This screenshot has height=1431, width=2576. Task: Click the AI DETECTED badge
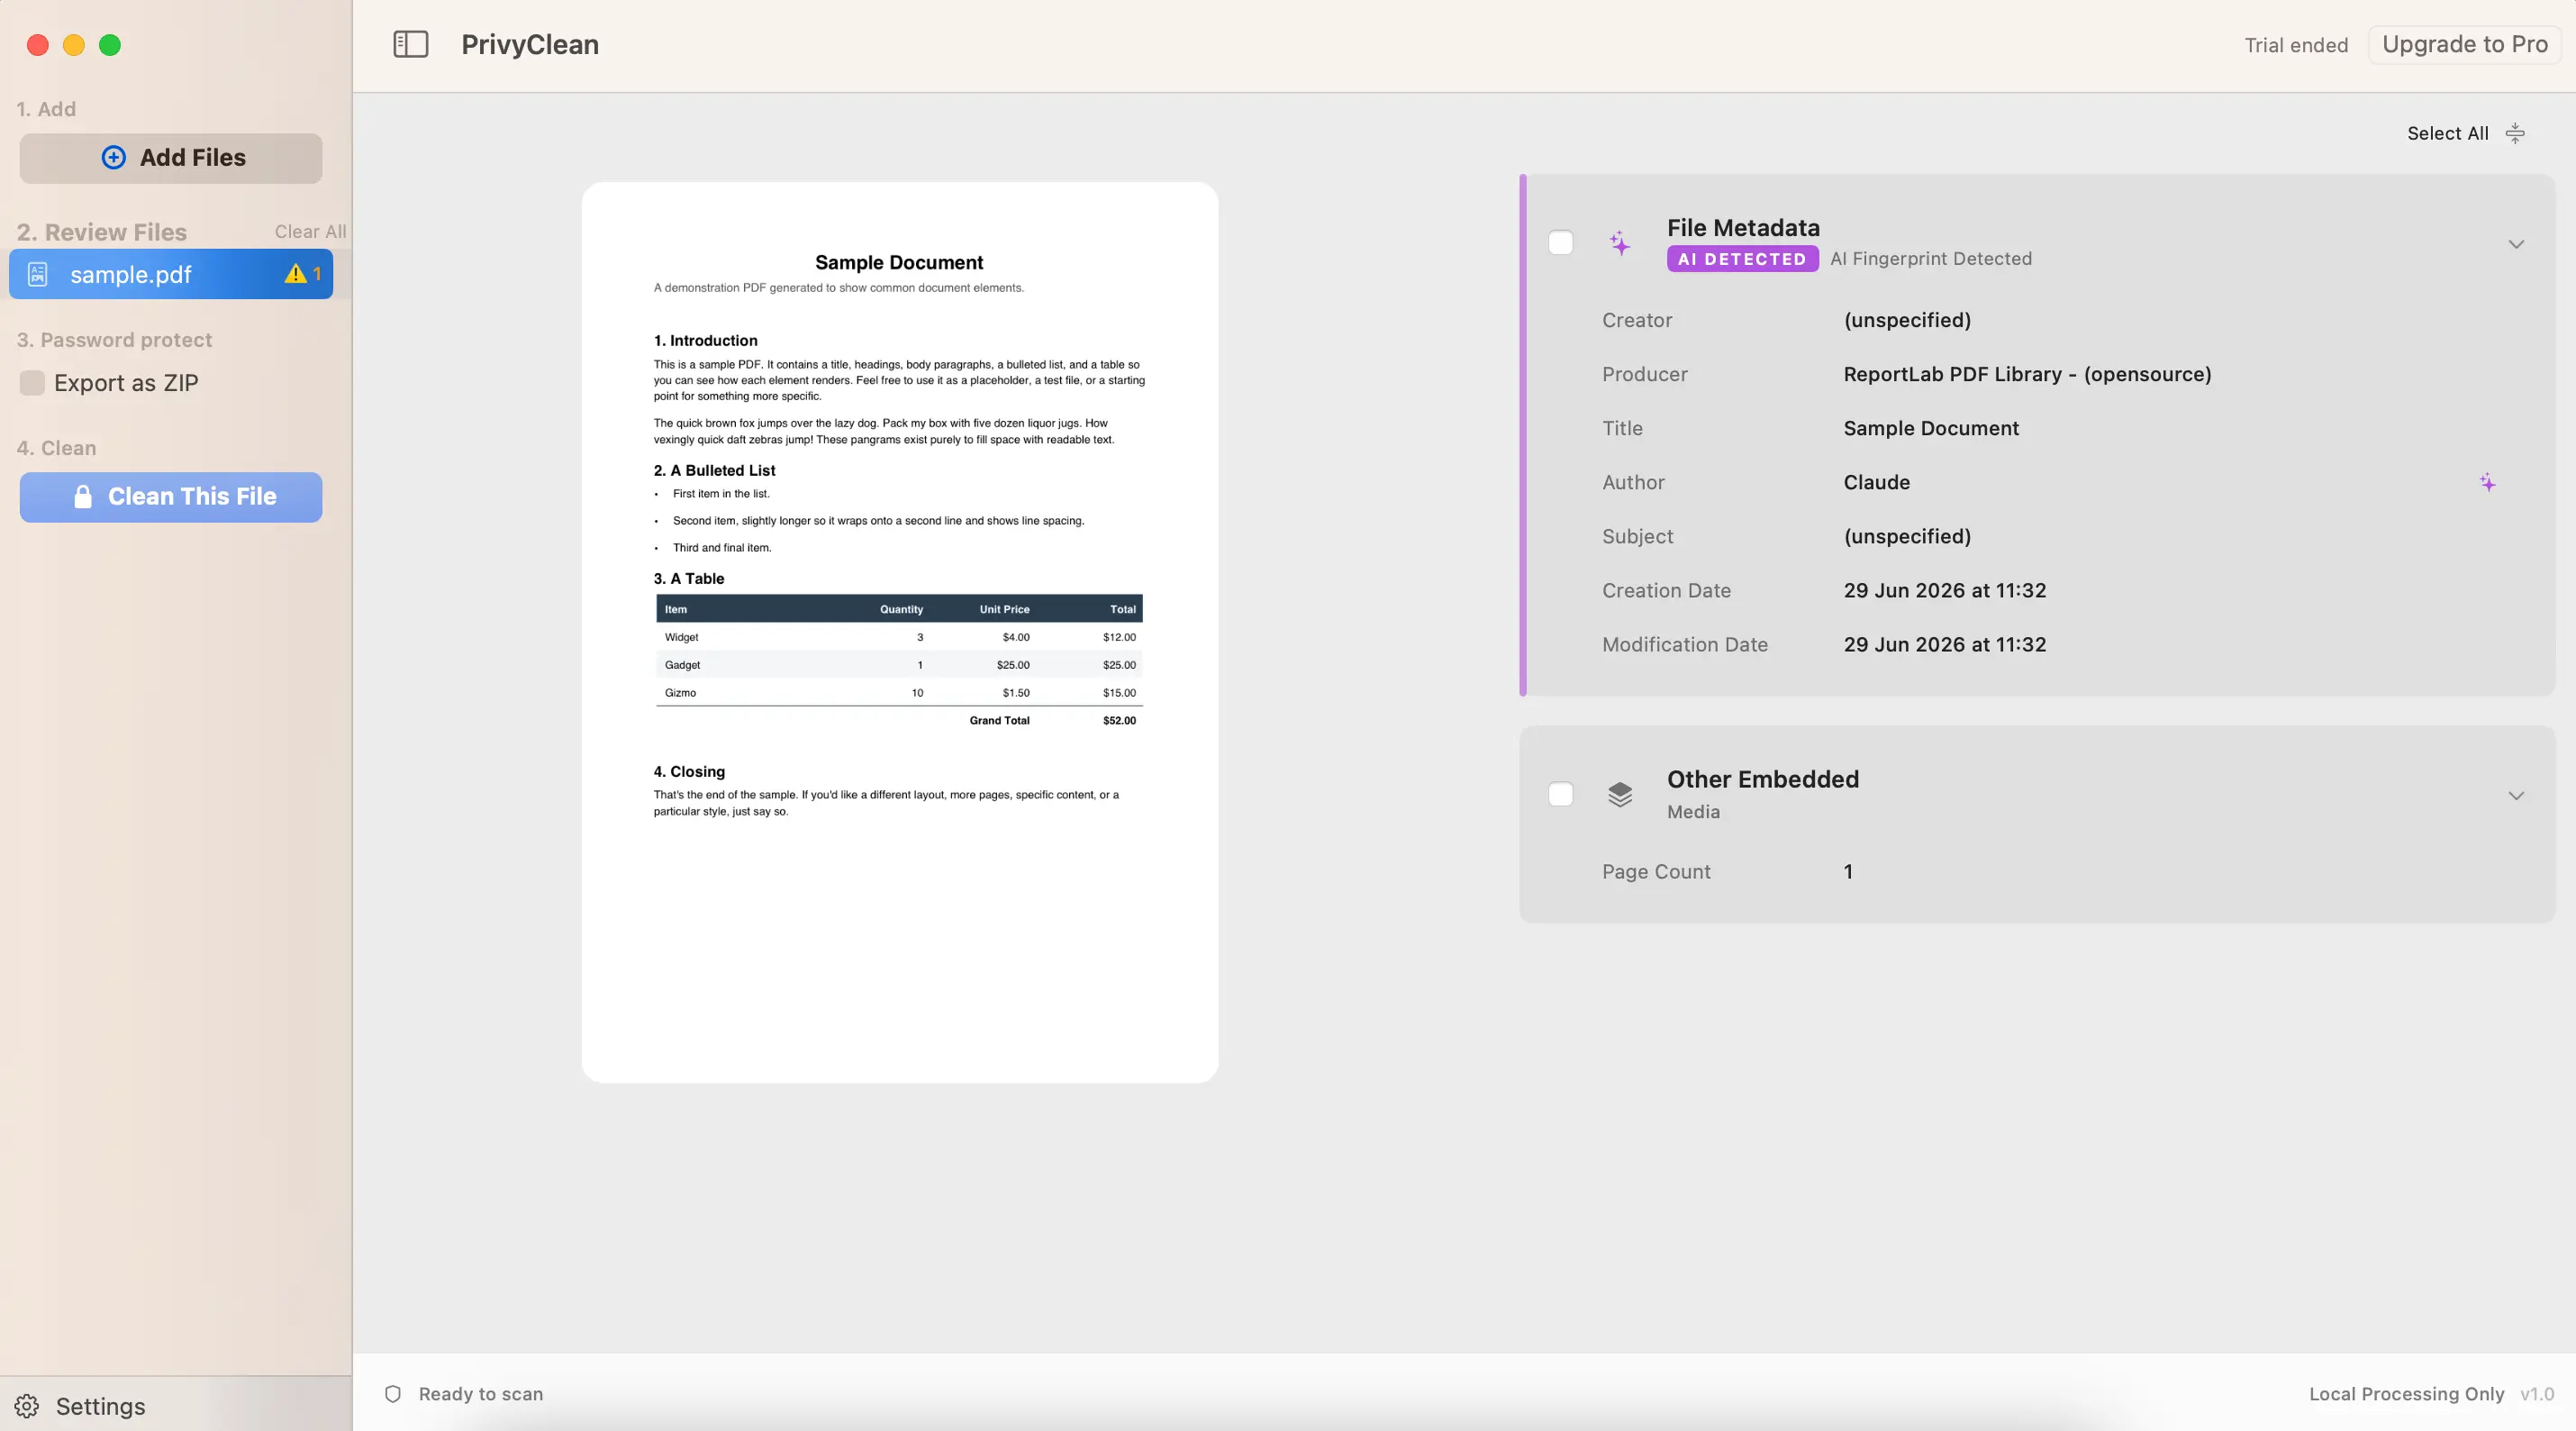(1742, 260)
